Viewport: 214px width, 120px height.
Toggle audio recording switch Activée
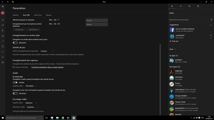click(x=15, y=82)
